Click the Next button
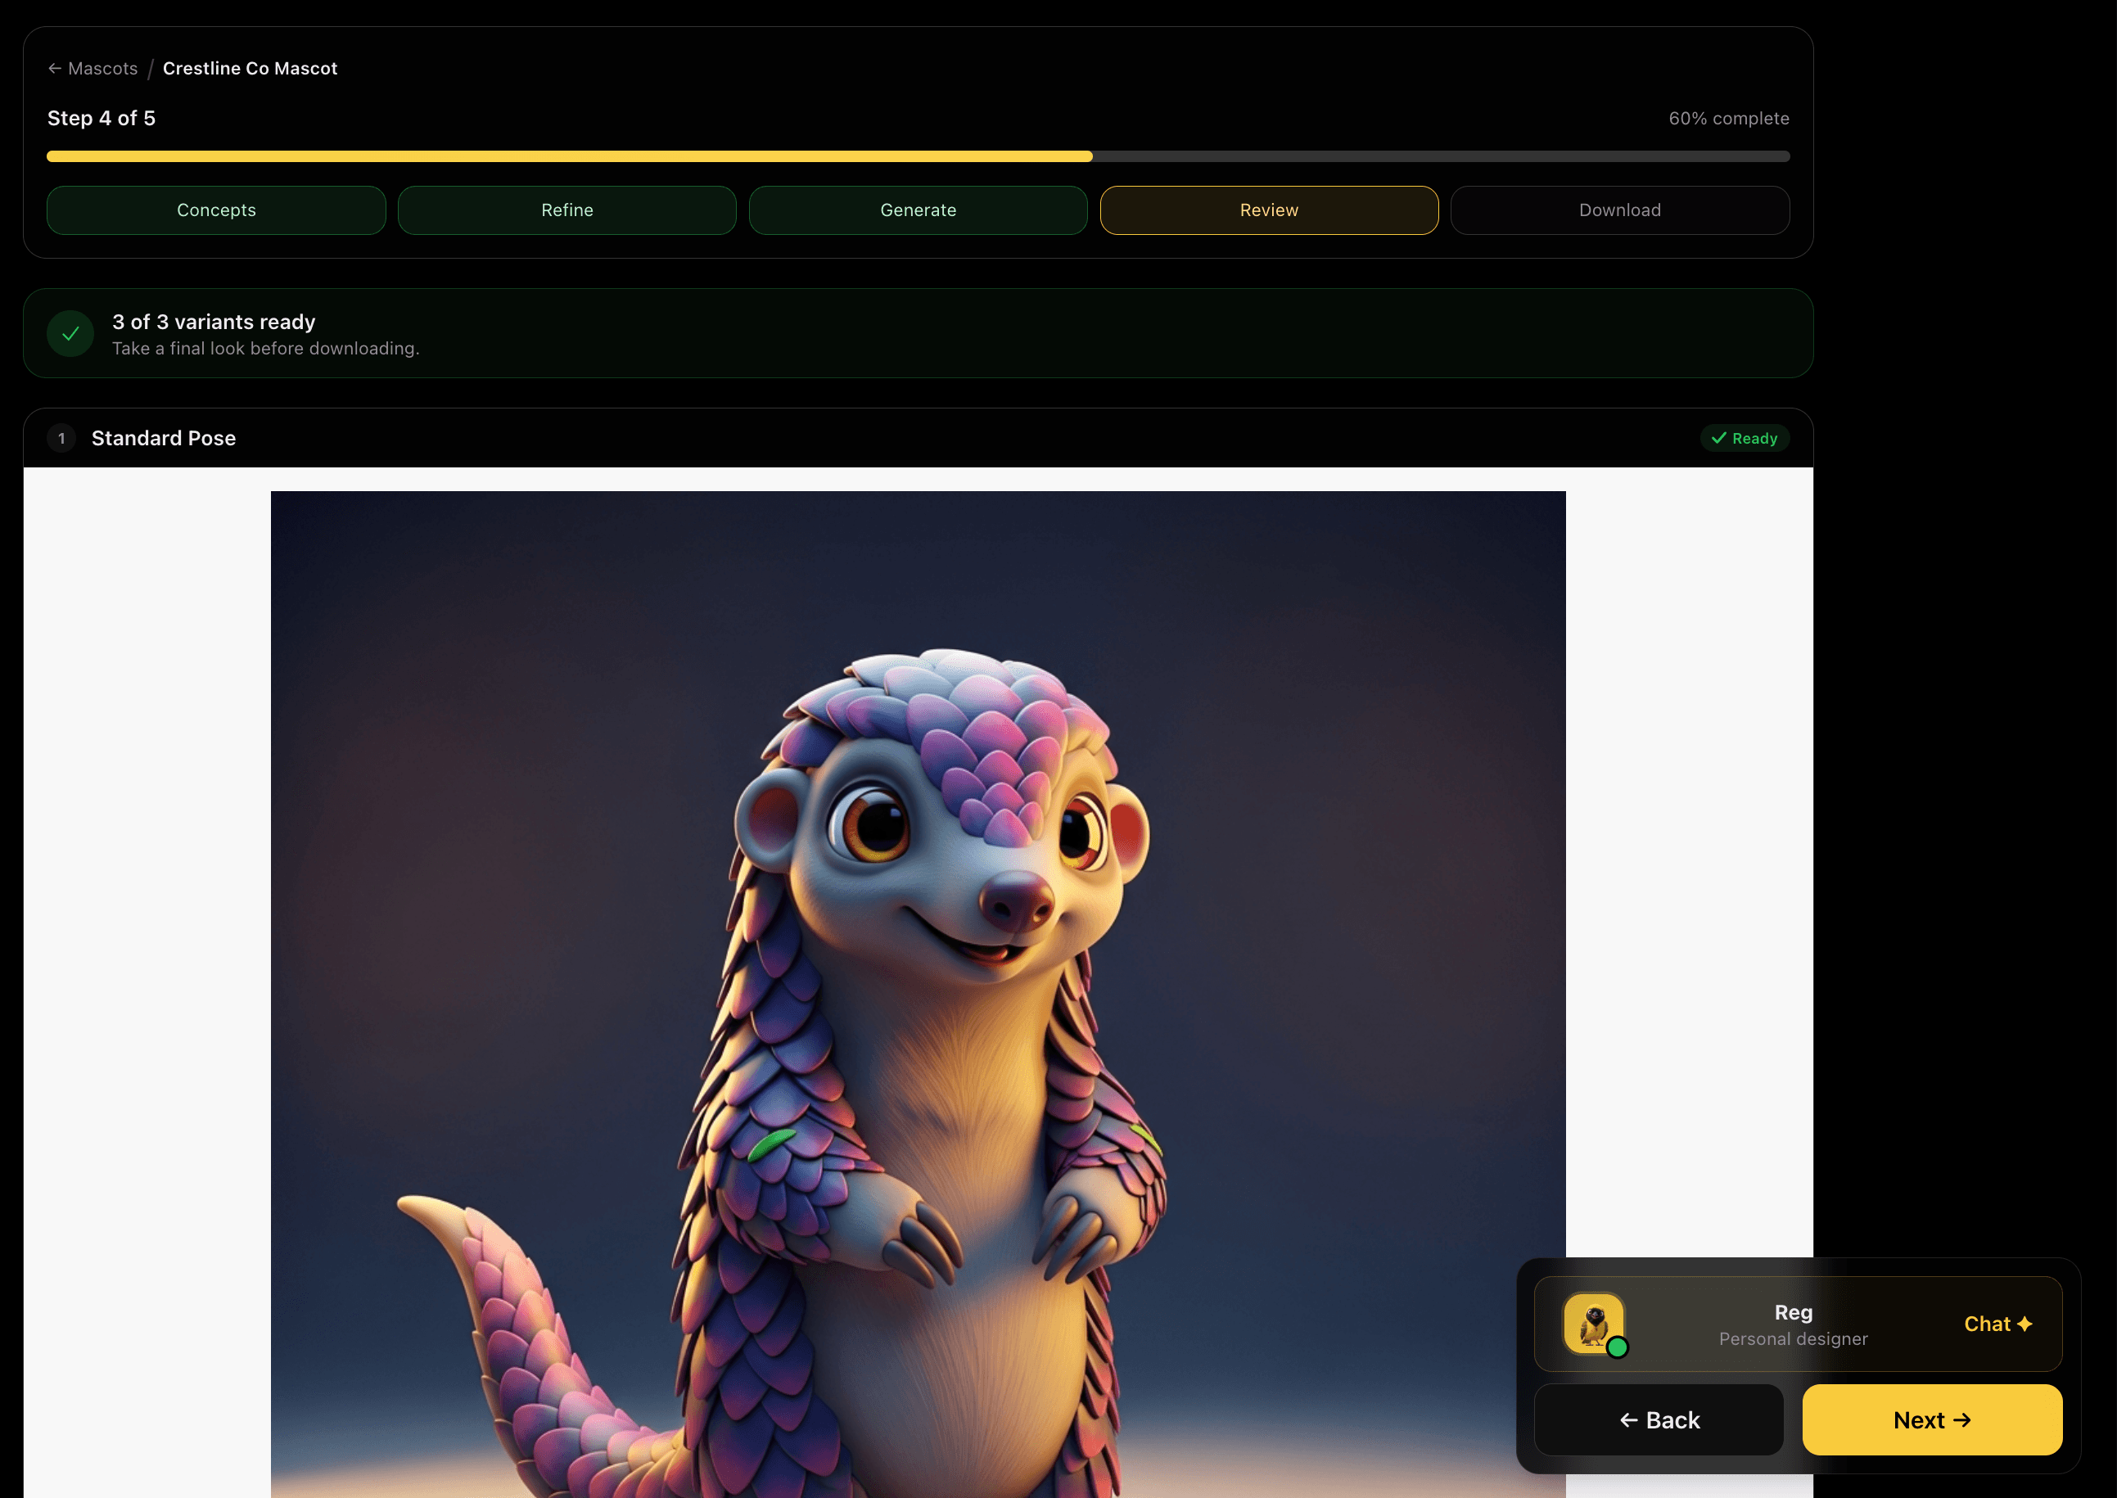Image resolution: width=2117 pixels, height=1498 pixels. [x=1932, y=1419]
